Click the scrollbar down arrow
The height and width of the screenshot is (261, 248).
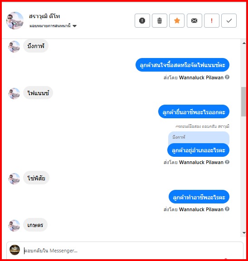coord(244,233)
